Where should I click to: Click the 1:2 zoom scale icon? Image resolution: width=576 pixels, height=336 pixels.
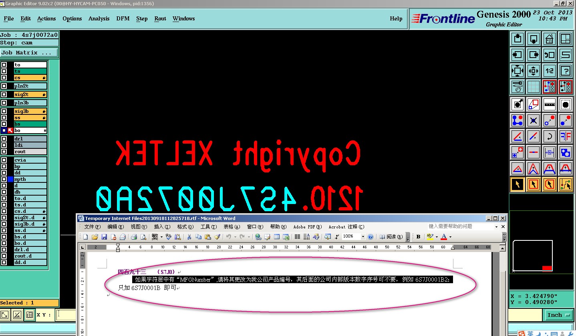point(549,71)
